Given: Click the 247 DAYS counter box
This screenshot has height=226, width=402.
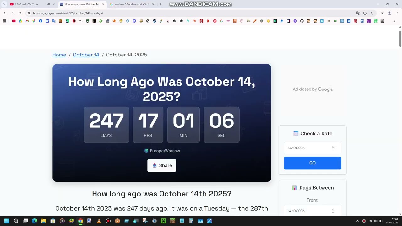Looking at the screenshot, I should click(106, 125).
